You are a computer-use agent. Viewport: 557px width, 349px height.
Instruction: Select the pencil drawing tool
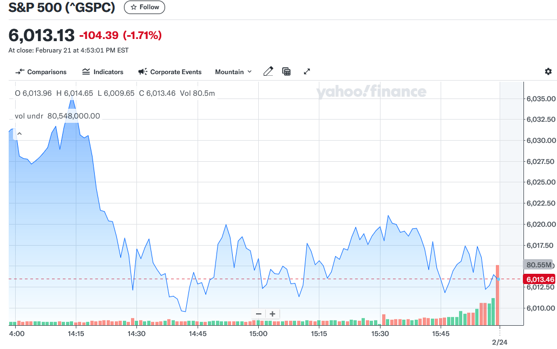click(268, 71)
